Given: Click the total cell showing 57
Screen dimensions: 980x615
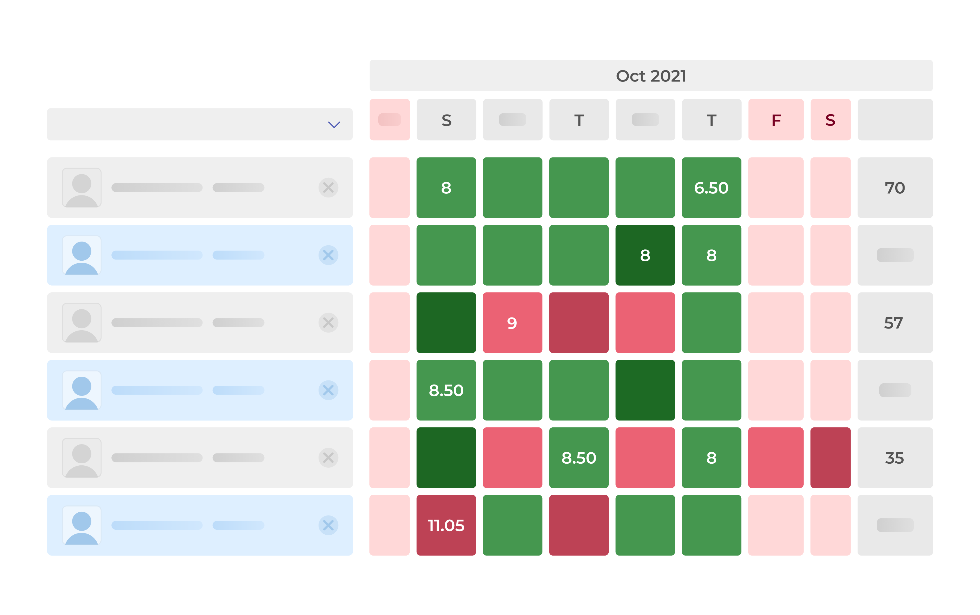Looking at the screenshot, I should (894, 322).
